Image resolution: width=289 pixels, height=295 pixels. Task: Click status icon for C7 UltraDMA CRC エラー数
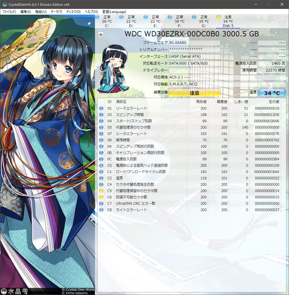pos(101,204)
